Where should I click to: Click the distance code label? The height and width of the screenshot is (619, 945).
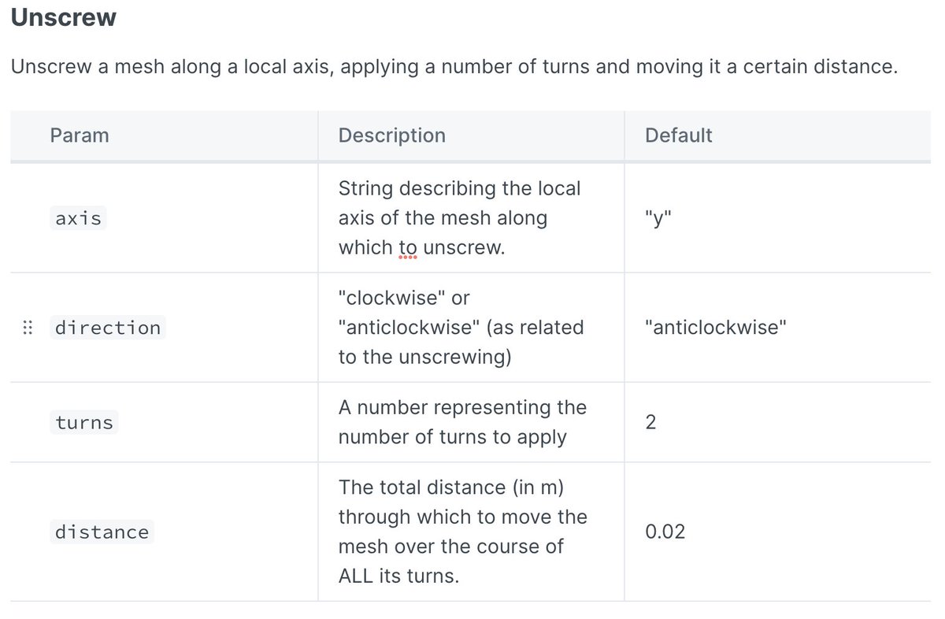pos(102,532)
